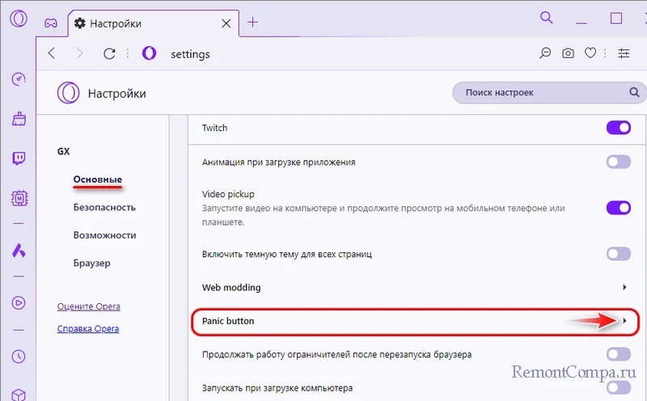Viewport: 647px width, 401px height.
Task: Enable dark theme for all pages toggle
Action: pos(618,255)
